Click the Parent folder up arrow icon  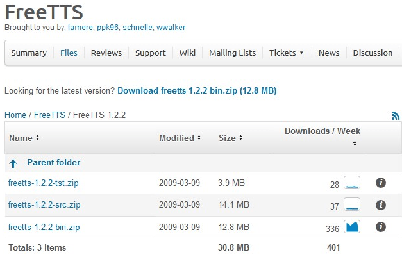coord(13,163)
